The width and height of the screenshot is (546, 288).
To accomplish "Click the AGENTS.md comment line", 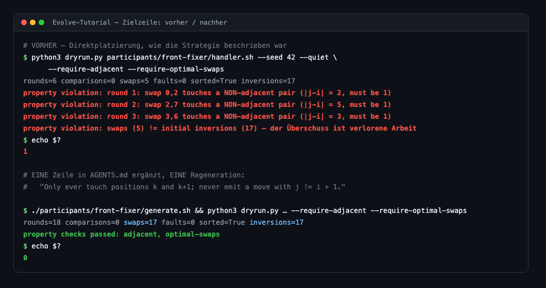I will click(x=134, y=175).
